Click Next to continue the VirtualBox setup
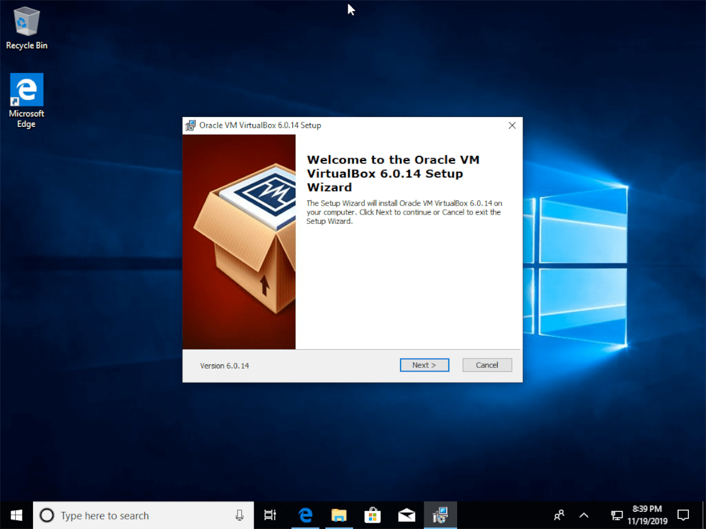Image resolution: width=706 pixels, height=529 pixels. pos(424,365)
